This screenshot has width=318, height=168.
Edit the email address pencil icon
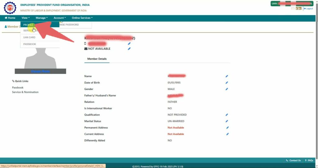(129, 49)
